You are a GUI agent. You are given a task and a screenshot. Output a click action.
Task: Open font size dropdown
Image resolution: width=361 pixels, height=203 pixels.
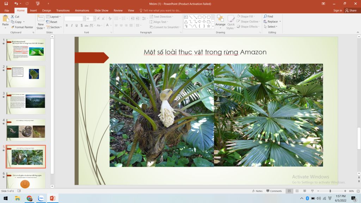click(94, 18)
